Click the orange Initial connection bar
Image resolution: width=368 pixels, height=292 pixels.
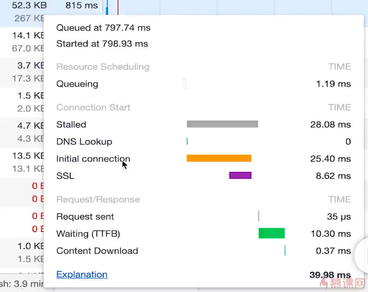click(219, 158)
